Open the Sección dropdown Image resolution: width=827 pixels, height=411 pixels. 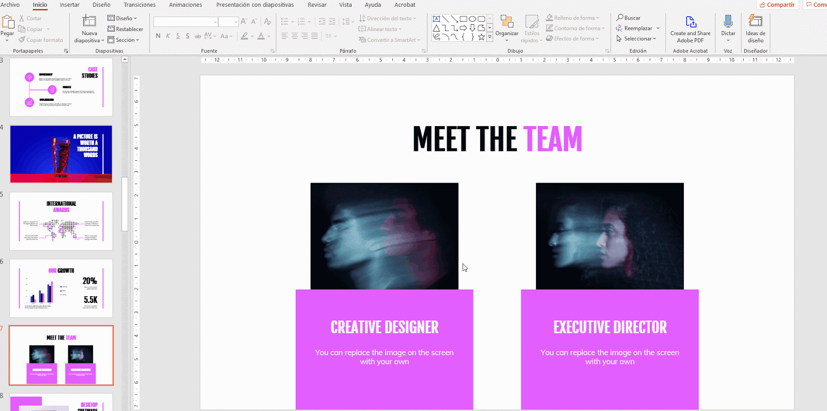coord(124,40)
